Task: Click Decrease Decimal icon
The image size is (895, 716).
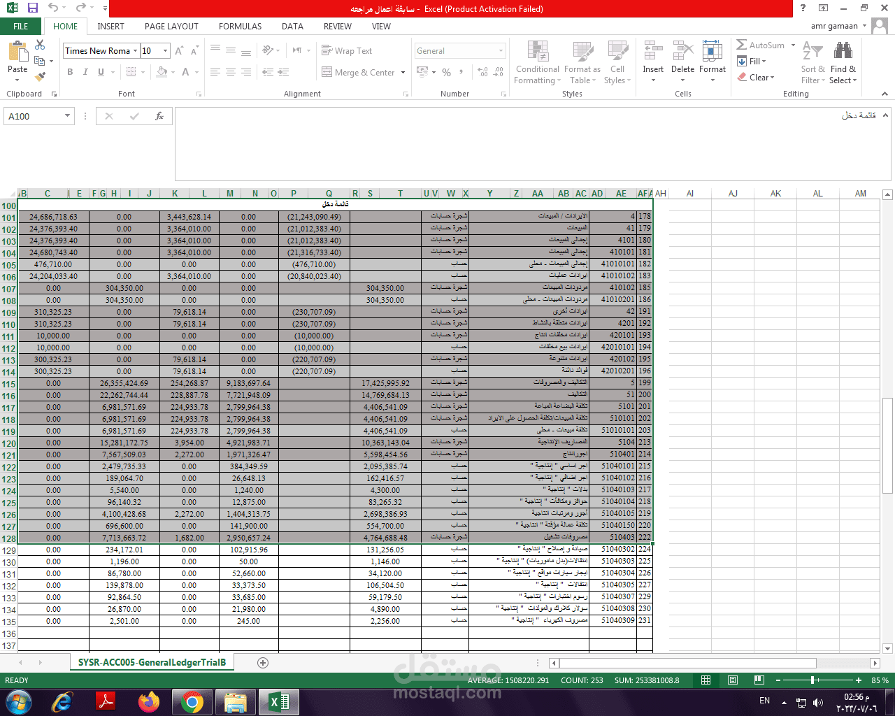Action: 499,72
